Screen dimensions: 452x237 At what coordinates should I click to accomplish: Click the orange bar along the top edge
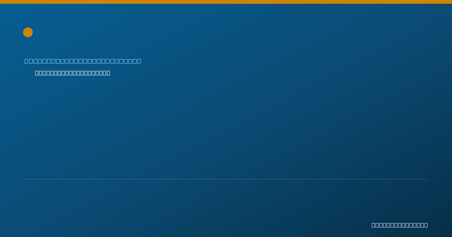226,2
